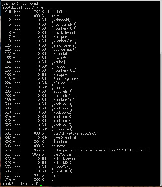Click the timecheck process name

point(60,142)
